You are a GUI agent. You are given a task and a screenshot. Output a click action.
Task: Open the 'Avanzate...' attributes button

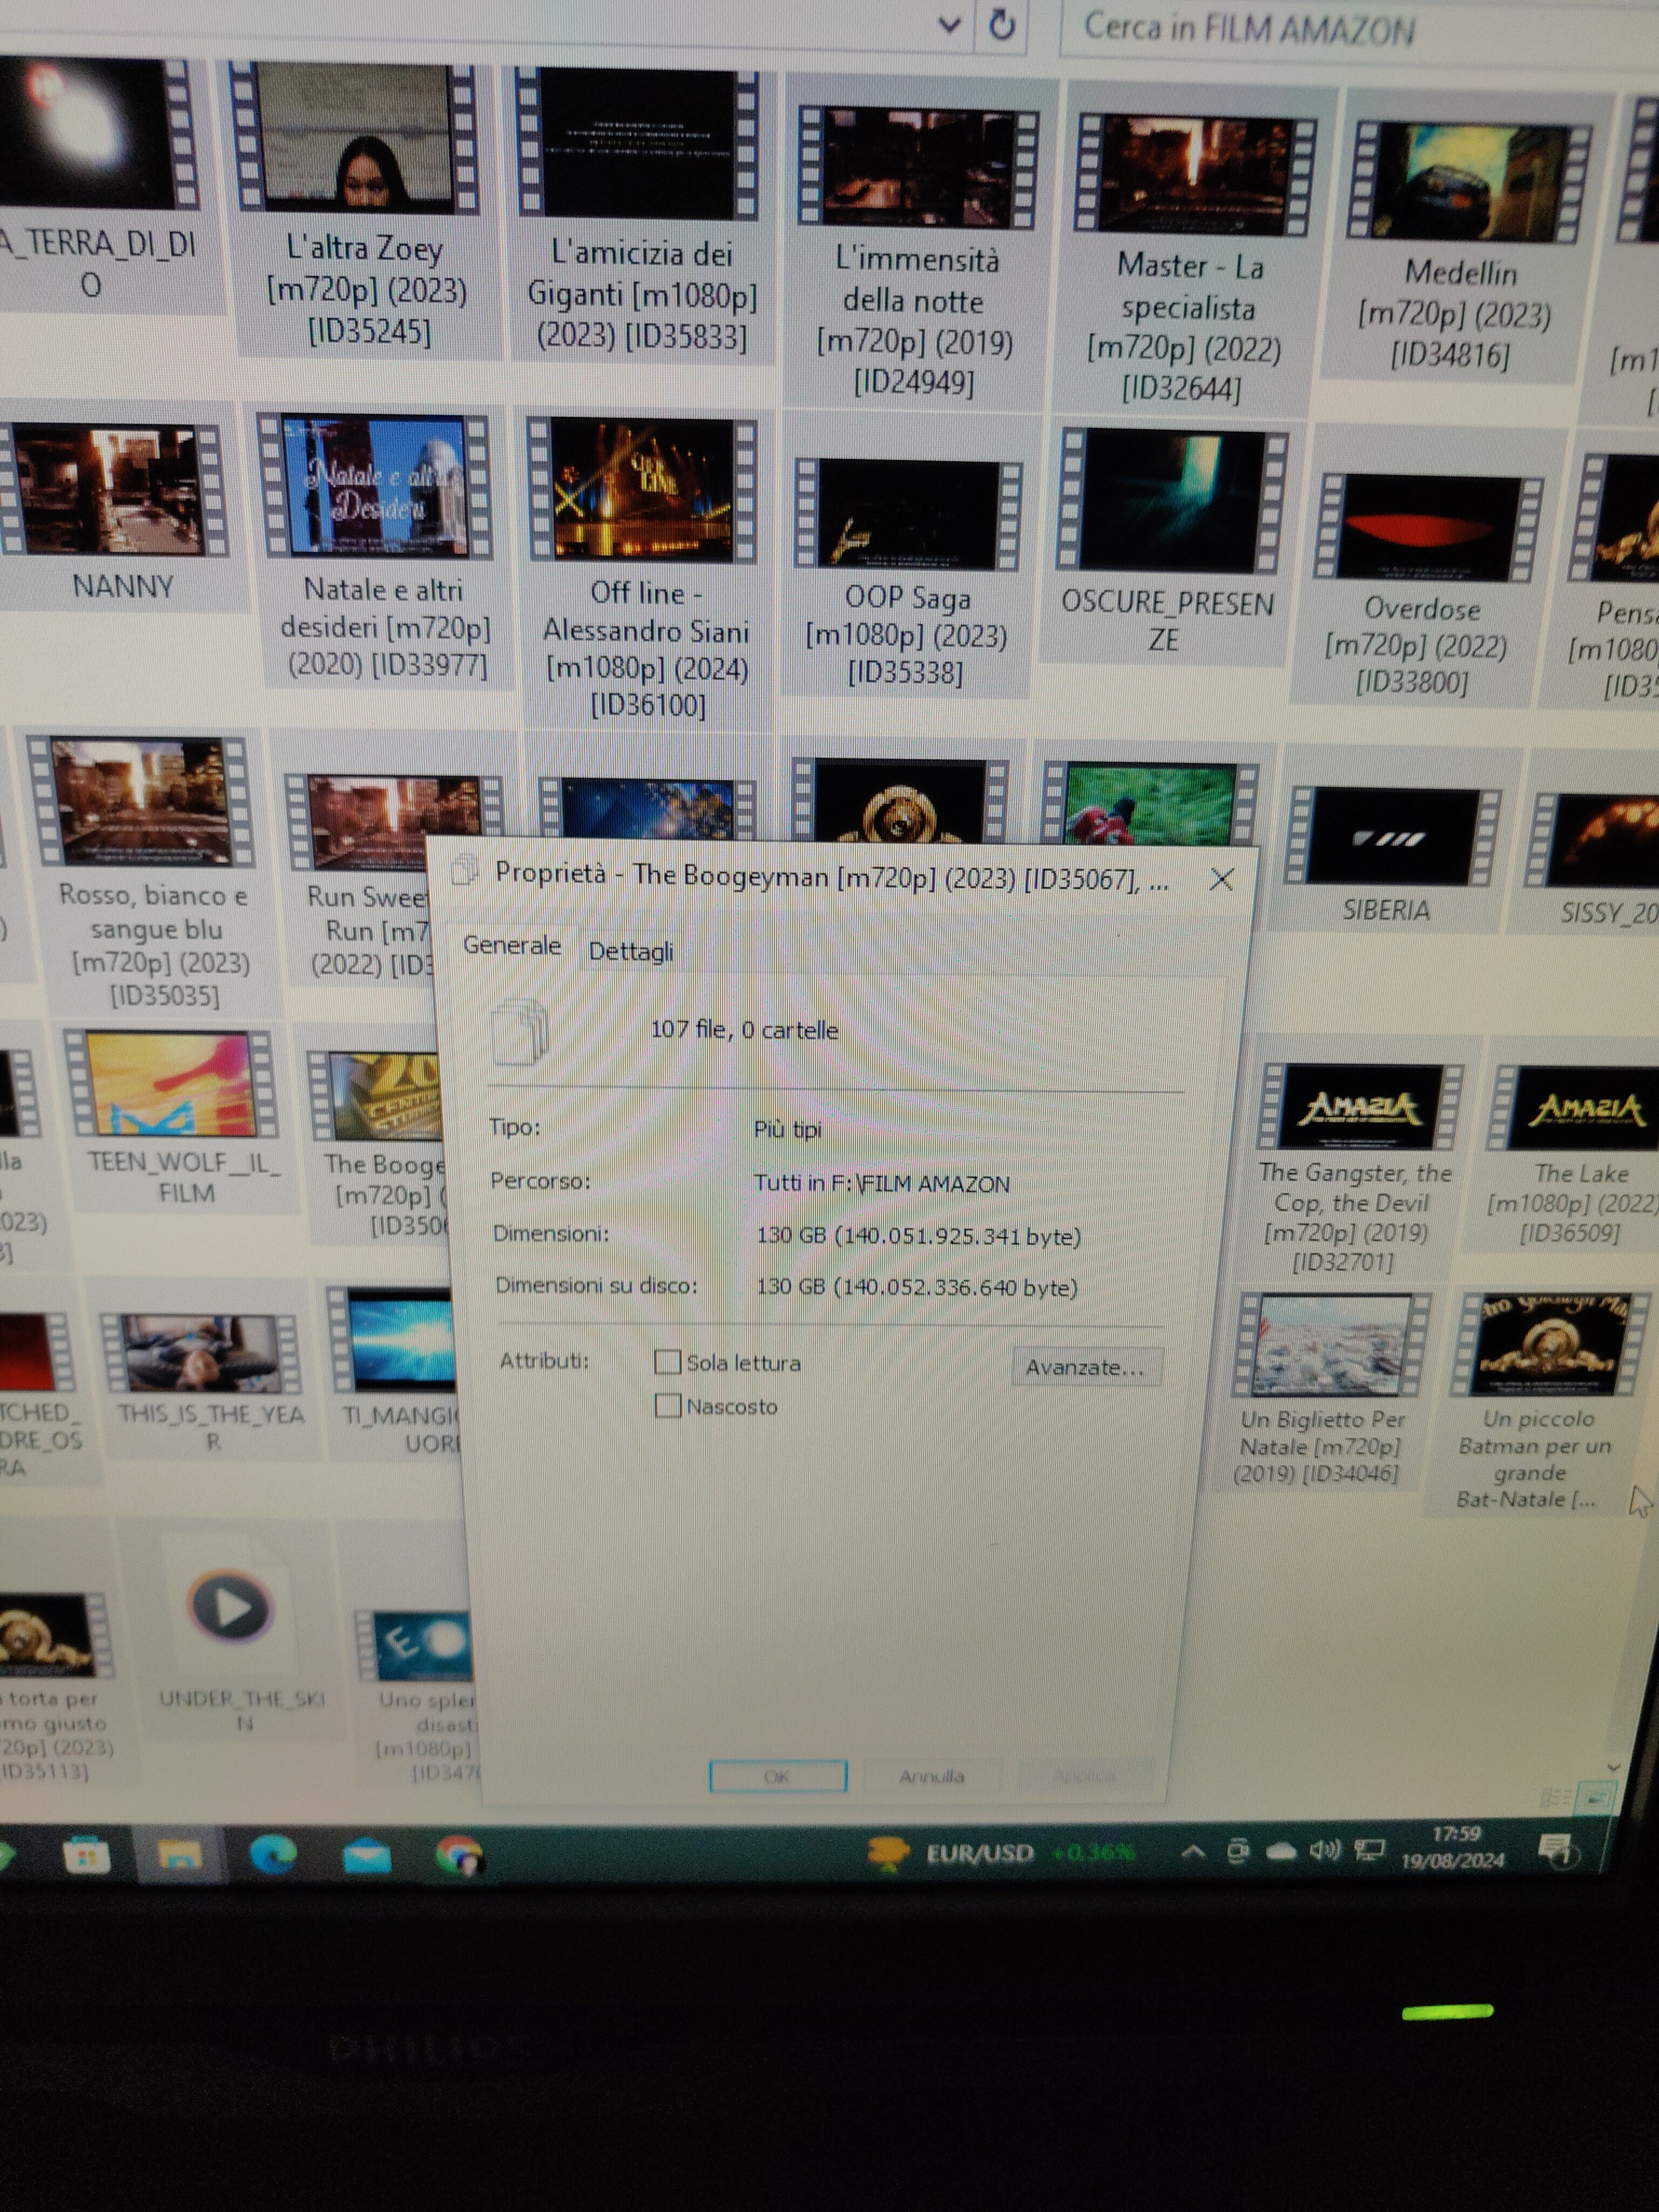click(1086, 1367)
